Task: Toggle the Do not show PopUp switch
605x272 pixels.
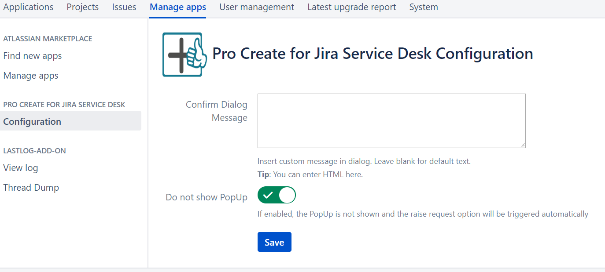Action: pyautogui.click(x=277, y=195)
